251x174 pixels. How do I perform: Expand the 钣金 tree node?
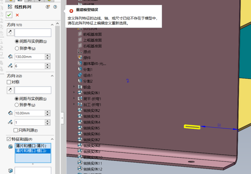74,86
